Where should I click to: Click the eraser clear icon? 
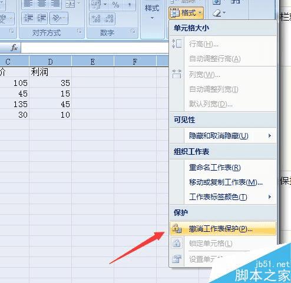(x=217, y=14)
